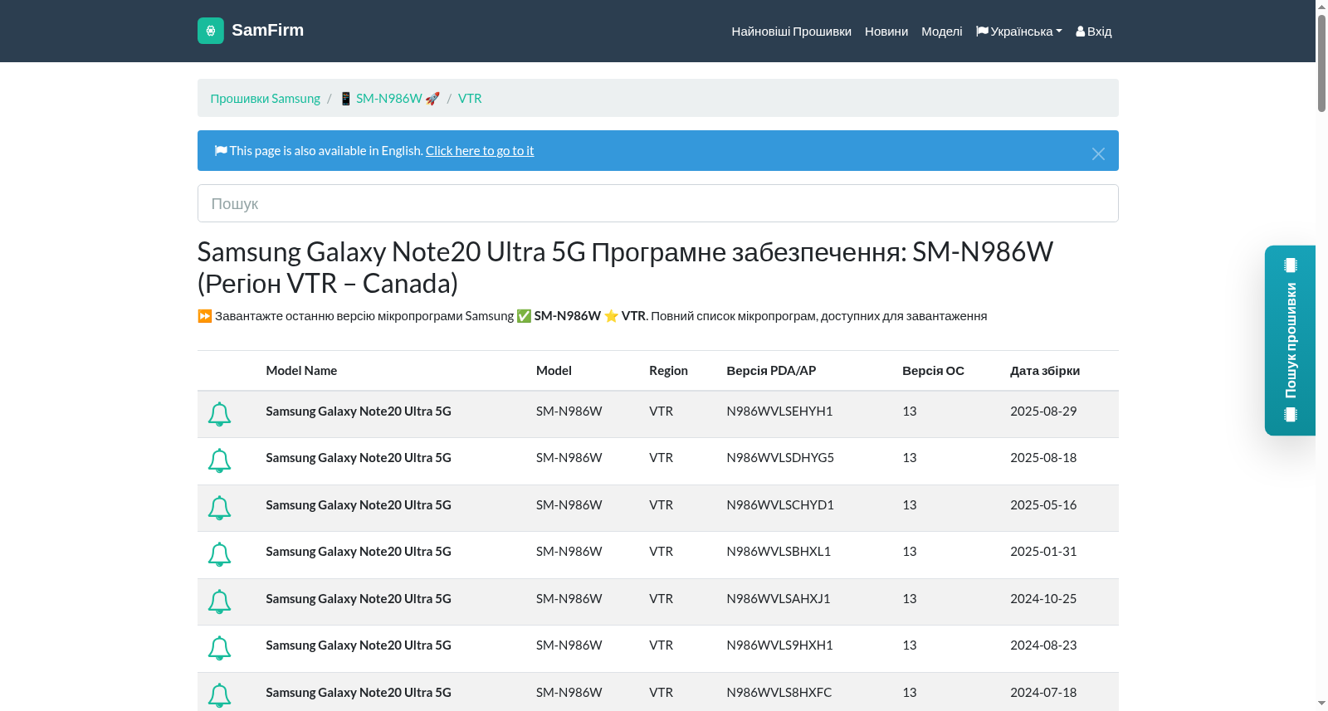Select firmware version N986WVLS8HXFC
Viewport: 1328px width, 711px height.
(779, 693)
